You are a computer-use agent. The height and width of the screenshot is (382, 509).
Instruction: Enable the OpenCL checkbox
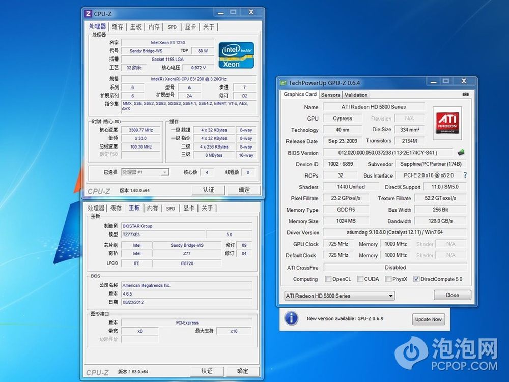328,279
